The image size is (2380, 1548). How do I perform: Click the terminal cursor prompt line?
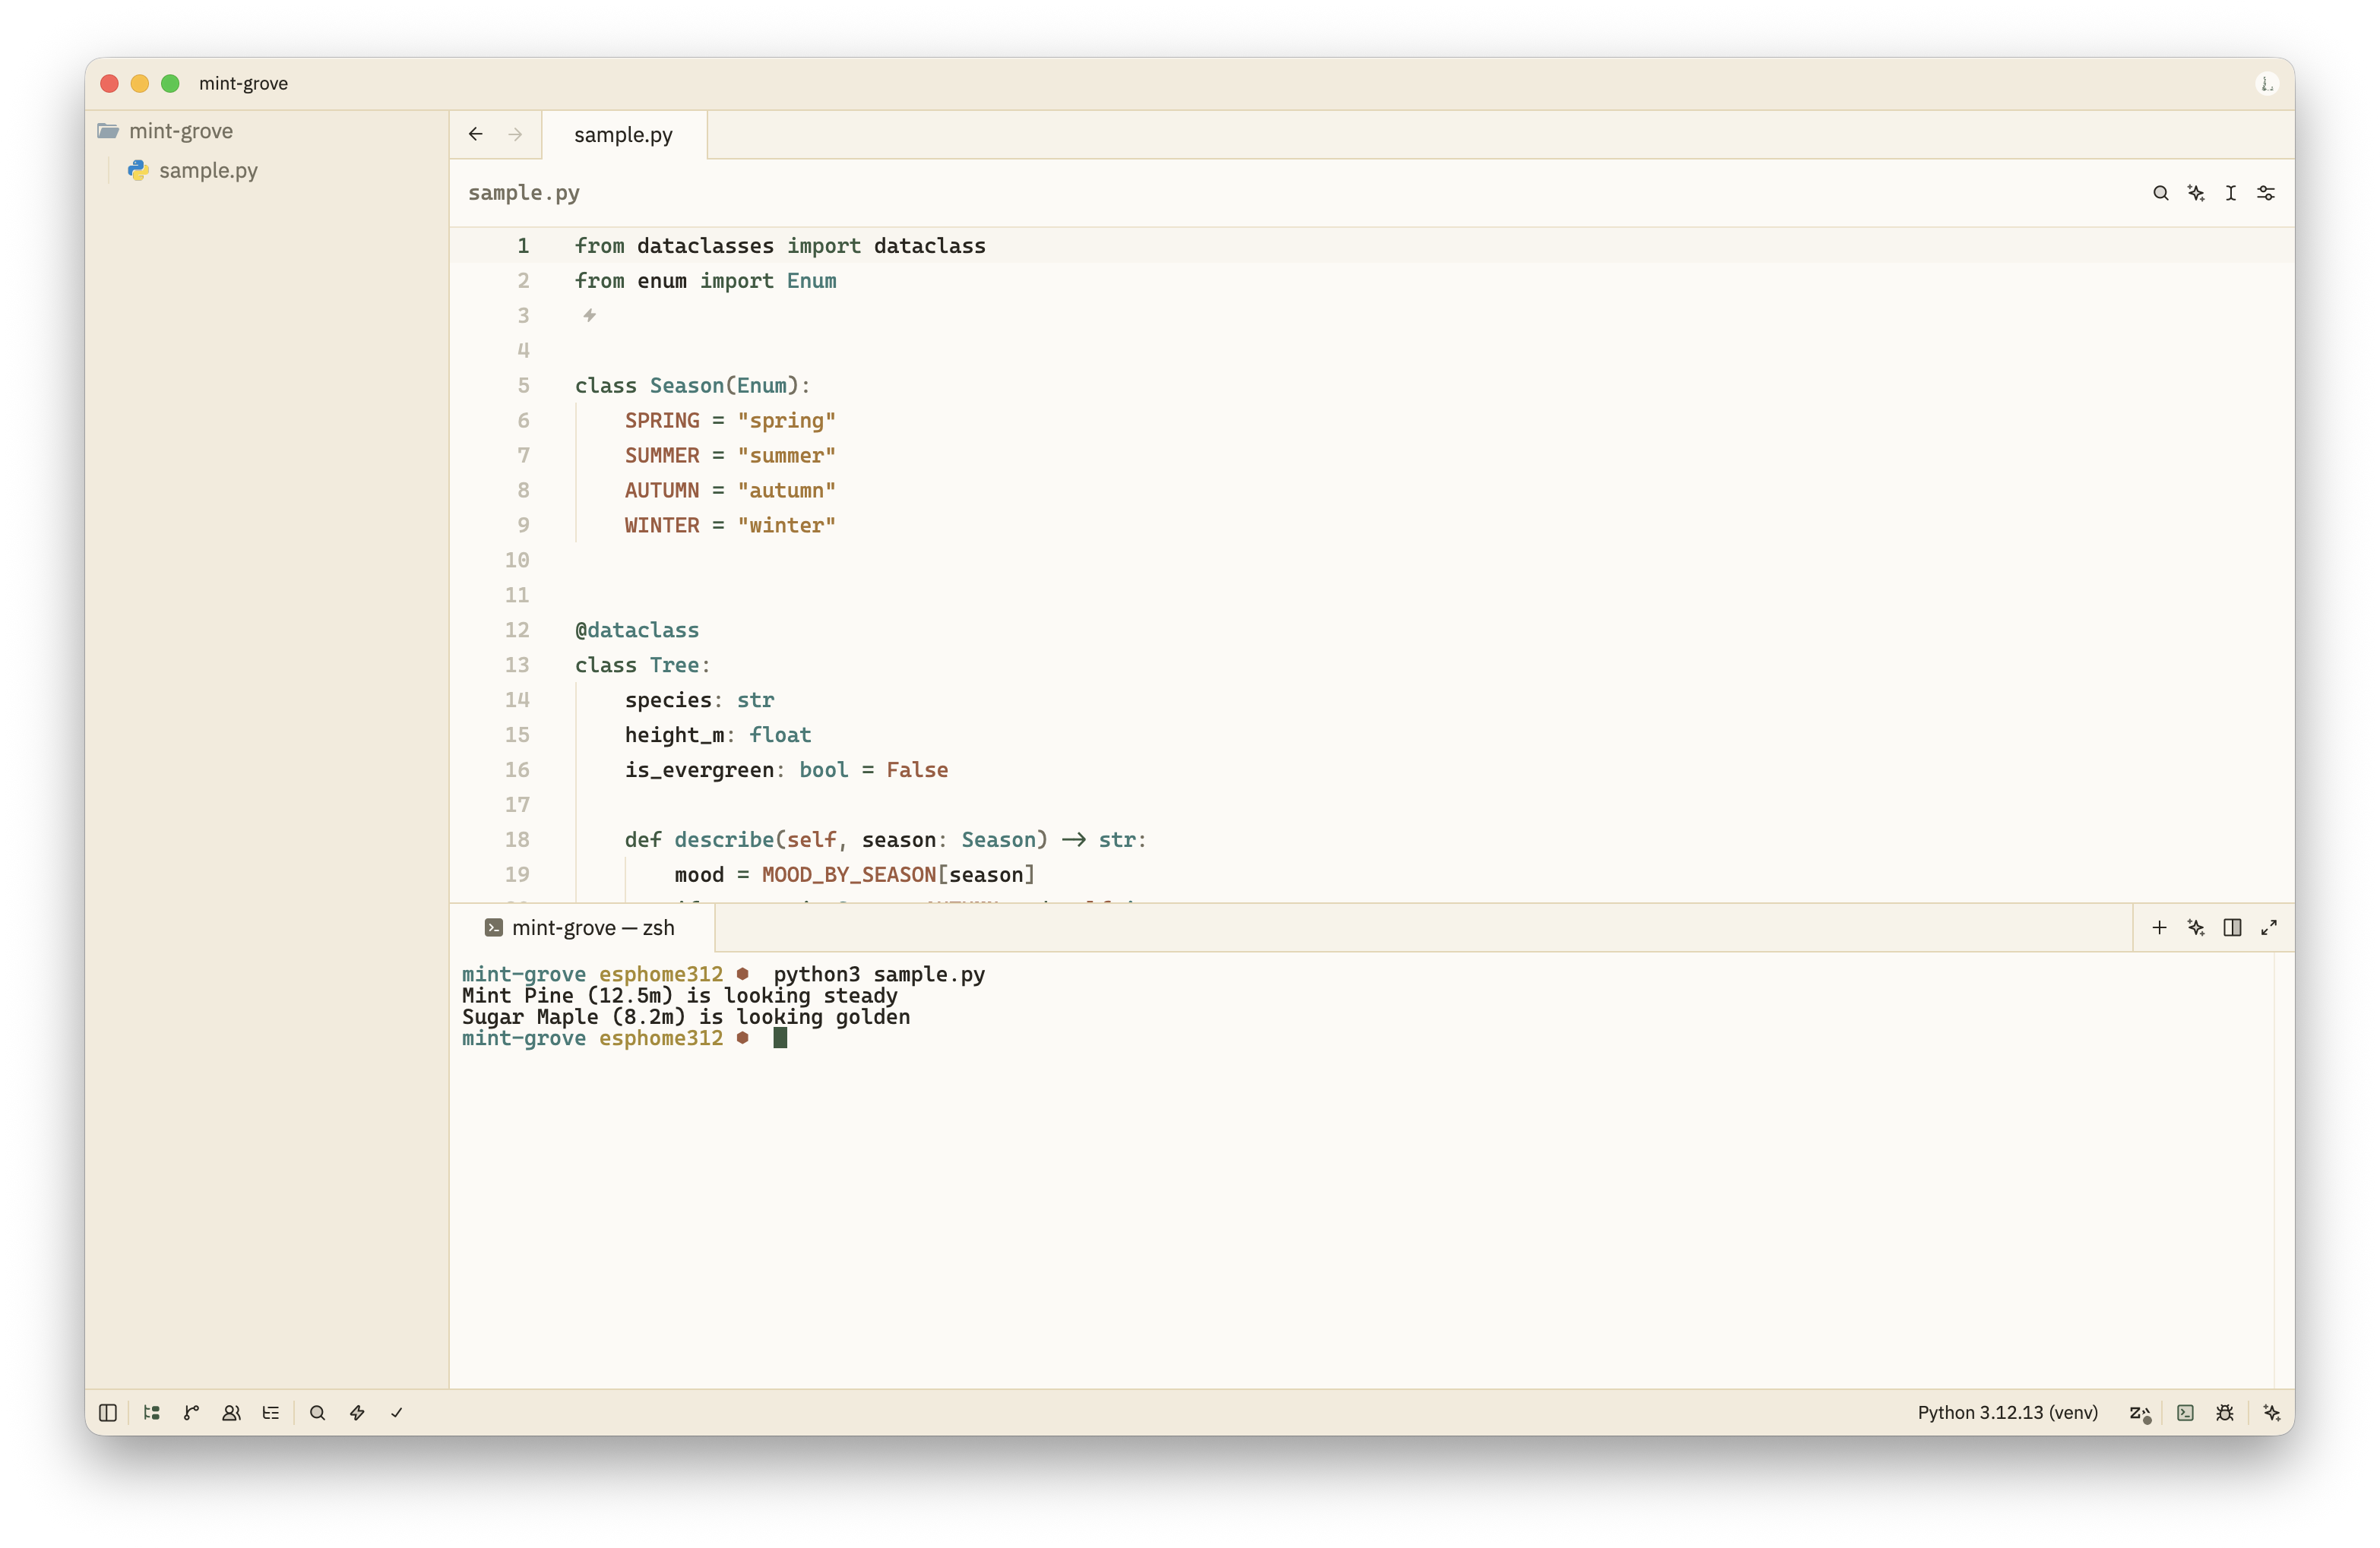point(624,1038)
